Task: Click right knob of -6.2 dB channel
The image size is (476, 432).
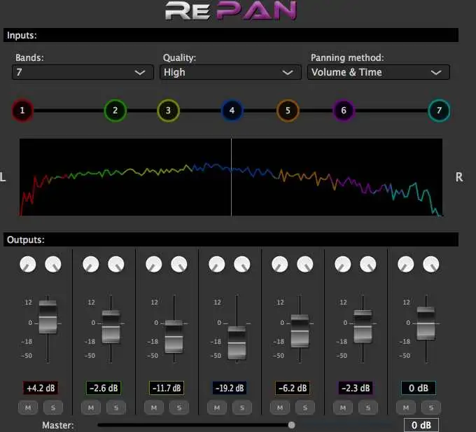Action: [x=305, y=264]
